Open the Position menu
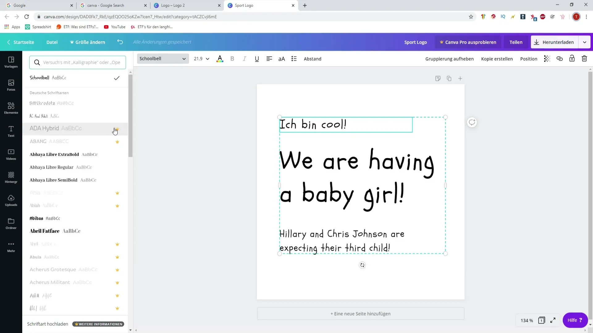This screenshot has width=593, height=333. point(528,59)
